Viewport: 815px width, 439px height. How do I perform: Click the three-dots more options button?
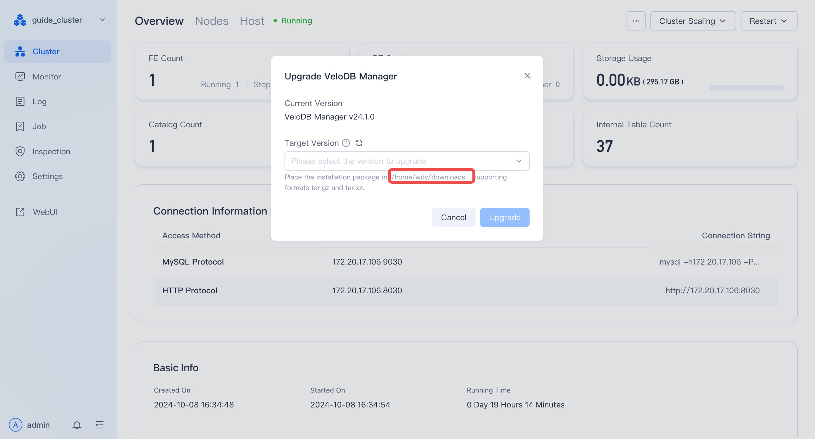(636, 21)
